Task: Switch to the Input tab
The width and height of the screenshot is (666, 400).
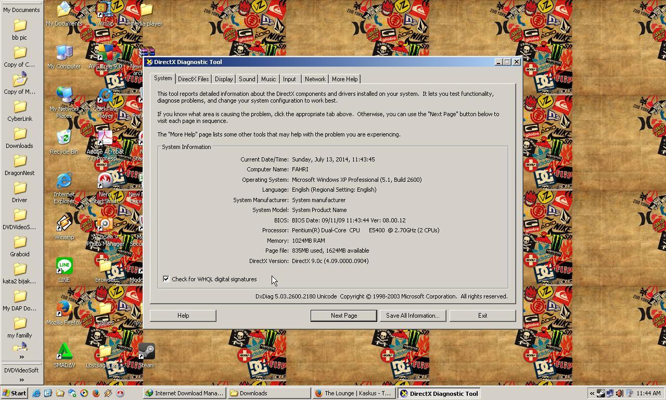Action: [289, 79]
